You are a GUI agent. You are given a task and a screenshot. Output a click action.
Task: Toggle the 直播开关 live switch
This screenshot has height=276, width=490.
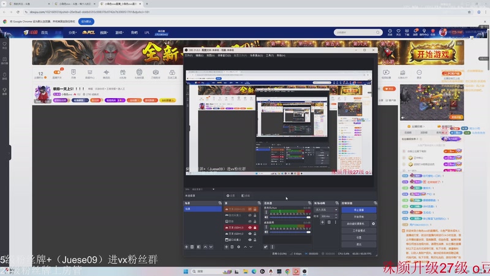click(57, 74)
